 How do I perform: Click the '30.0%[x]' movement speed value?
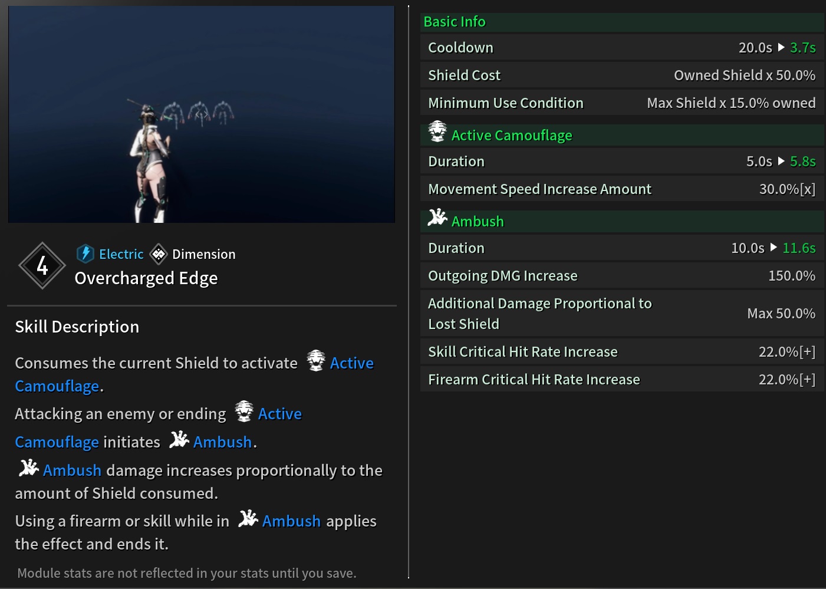pos(787,189)
